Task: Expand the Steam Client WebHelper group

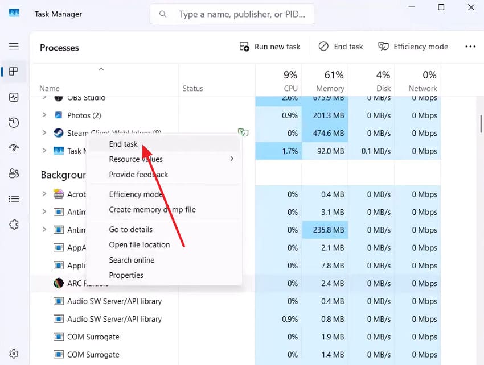Action: pyautogui.click(x=44, y=132)
